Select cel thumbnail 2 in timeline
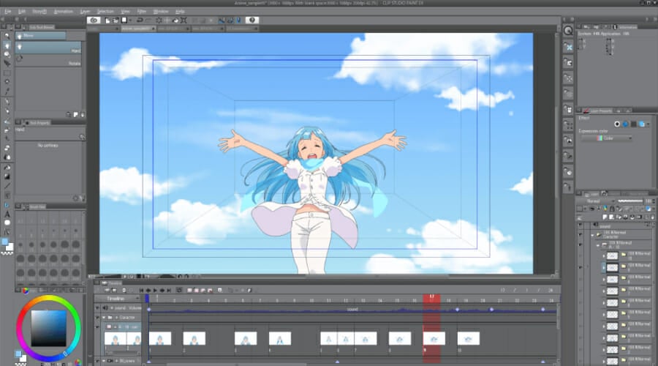Image resolution: width=658 pixels, height=366 pixels. 194,339
